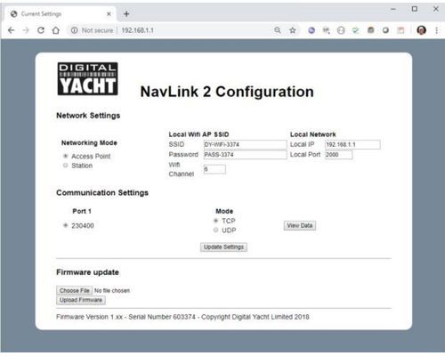Click the View Data button
This screenshot has width=445, height=356.
click(x=300, y=225)
